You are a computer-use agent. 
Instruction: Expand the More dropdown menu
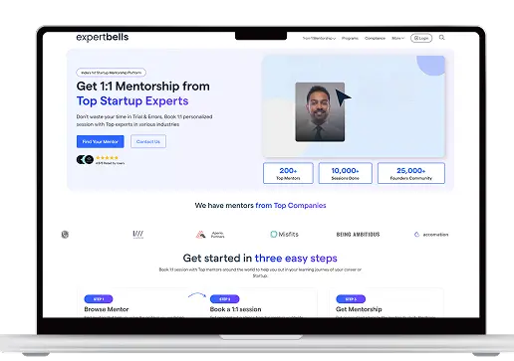coord(397,38)
